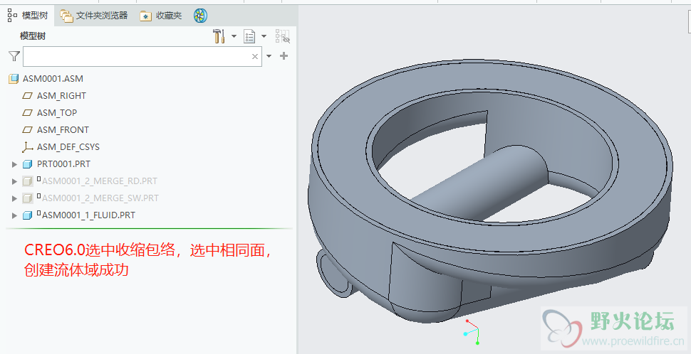
Task: Select ASM0001_2_MERGE_SW.PRT item
Action: [100, 198]
